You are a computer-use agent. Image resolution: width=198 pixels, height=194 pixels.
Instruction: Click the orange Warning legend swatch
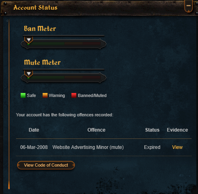45,95
